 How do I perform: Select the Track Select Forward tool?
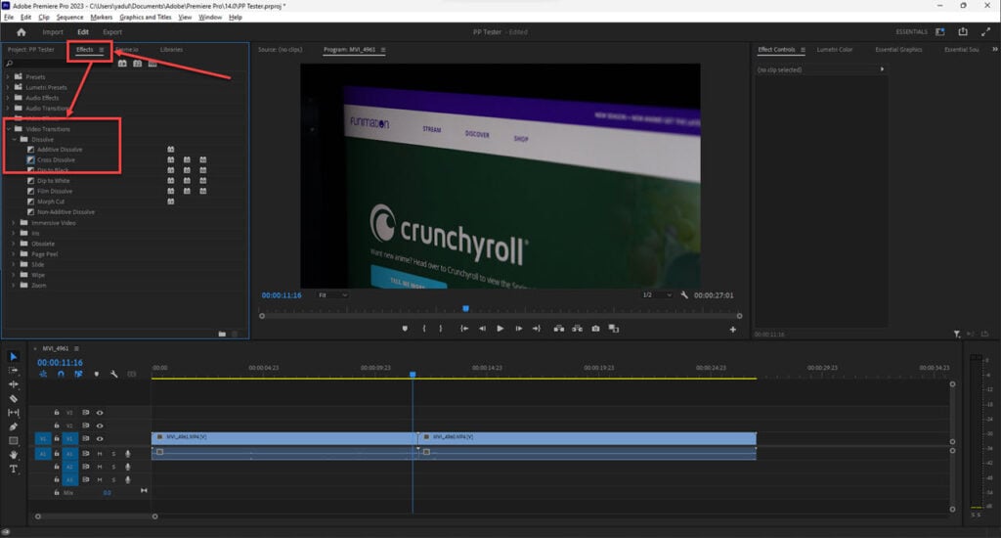pyautogui.click(x=14, y=371)
